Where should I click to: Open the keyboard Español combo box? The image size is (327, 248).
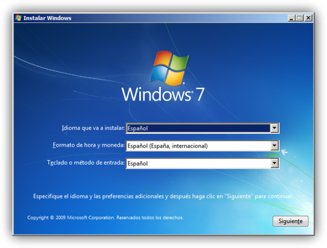pyautogui.click(x=202, y=163)
